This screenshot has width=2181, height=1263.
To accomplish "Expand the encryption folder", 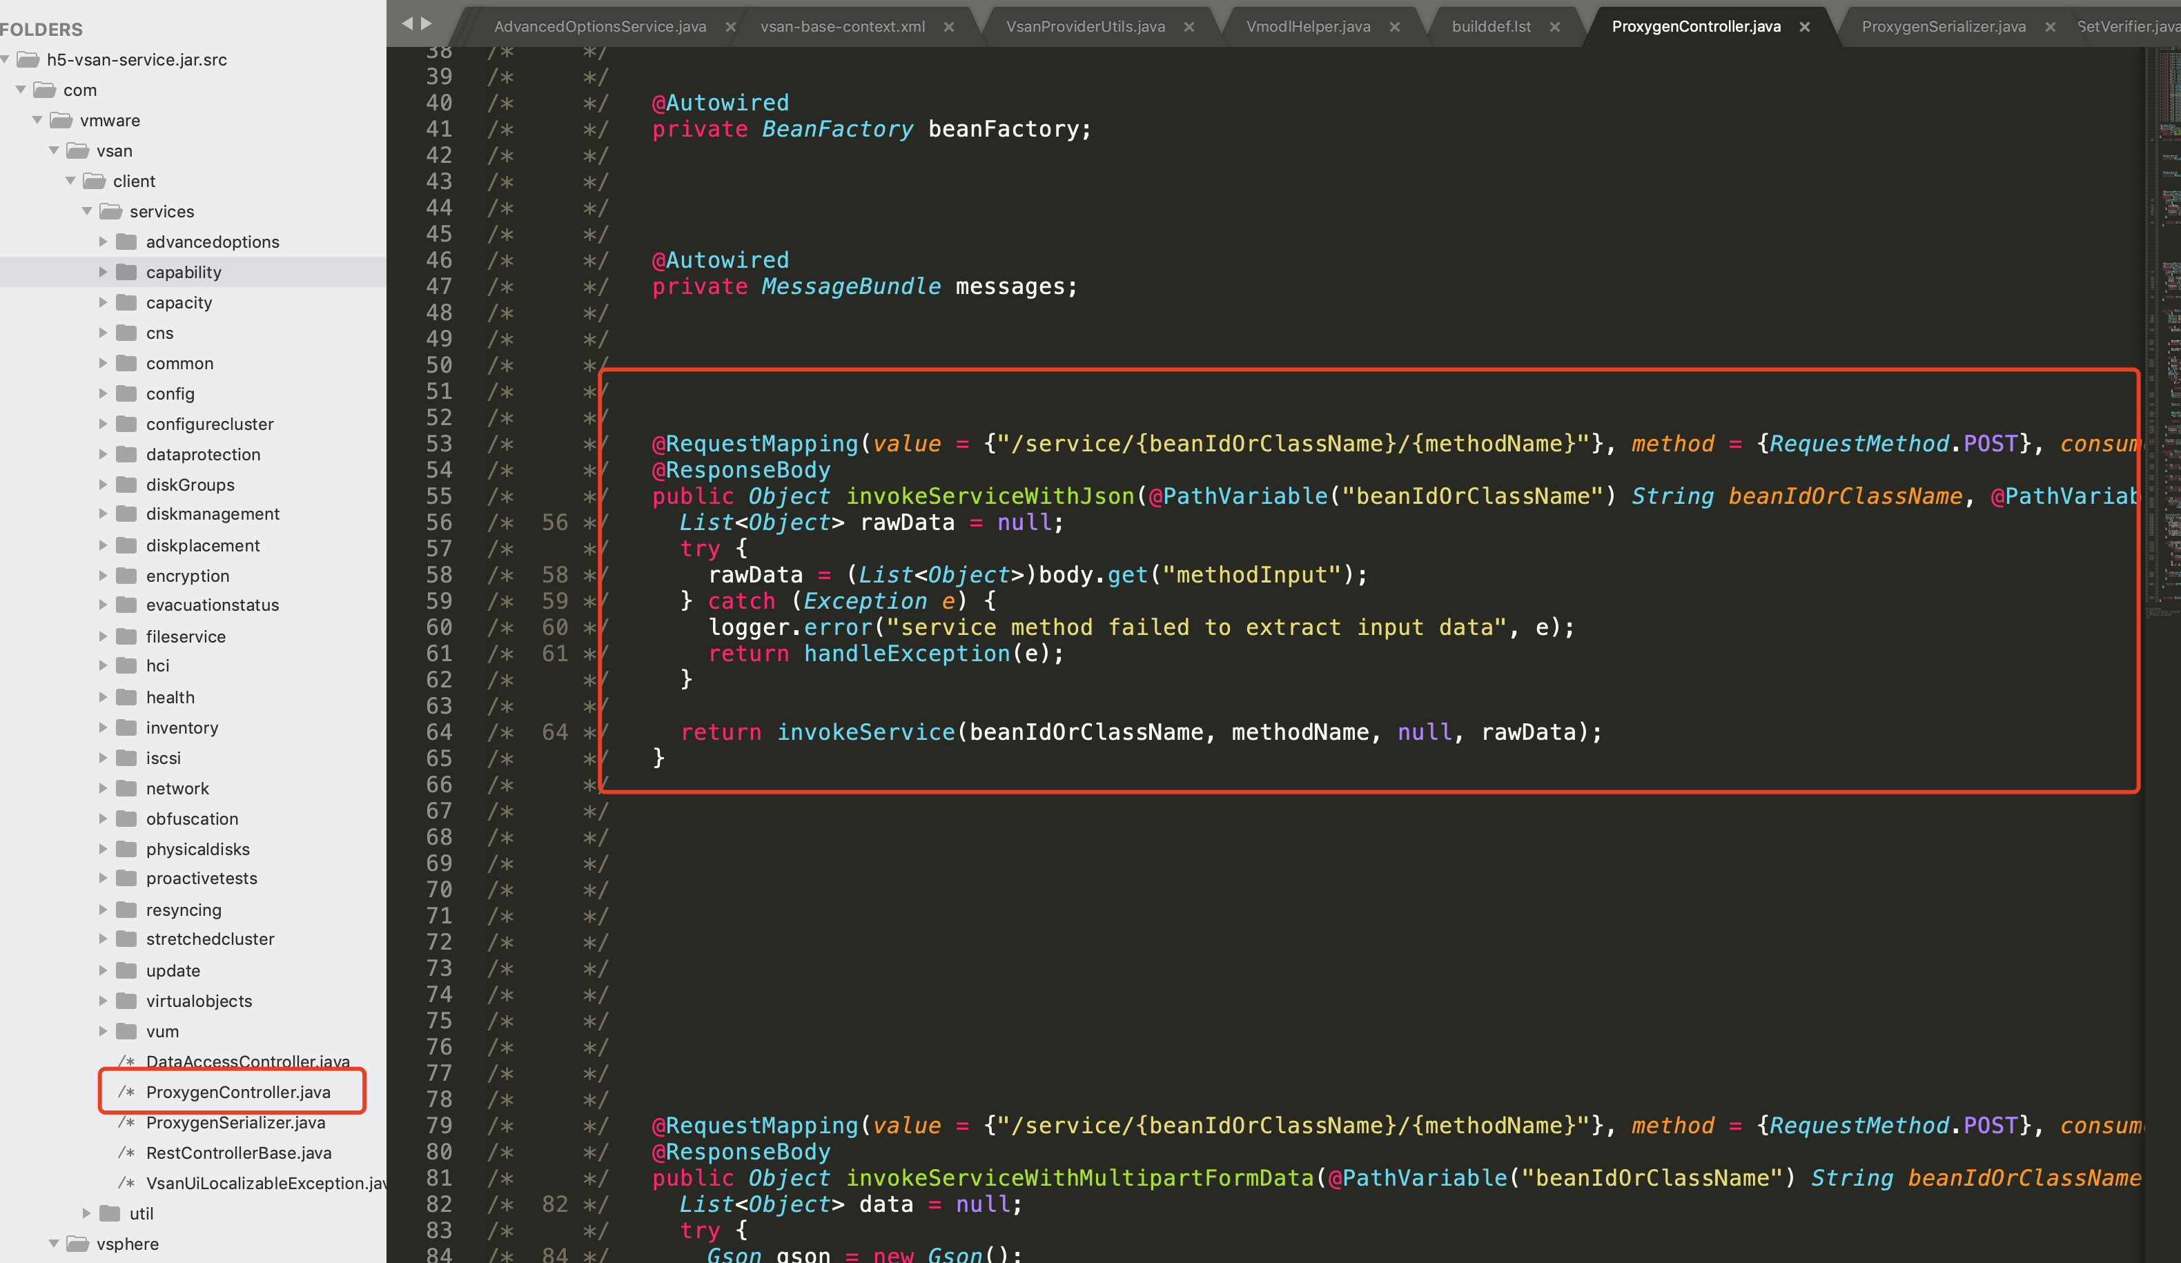I will click(x=103, y=576).
